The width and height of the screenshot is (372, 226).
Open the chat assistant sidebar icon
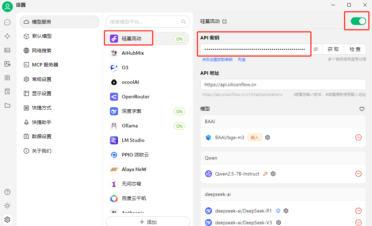7,22
